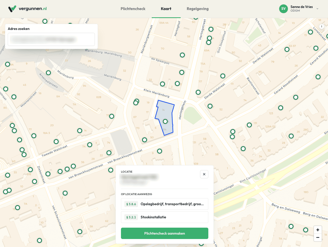Select the marker next to number 50 on van Broeckhuysenstraat
Viewport: 328px width, 247px height.
coord(144,140)
